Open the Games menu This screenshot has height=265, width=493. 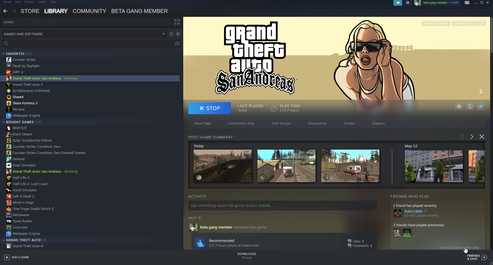pos(42,2)
